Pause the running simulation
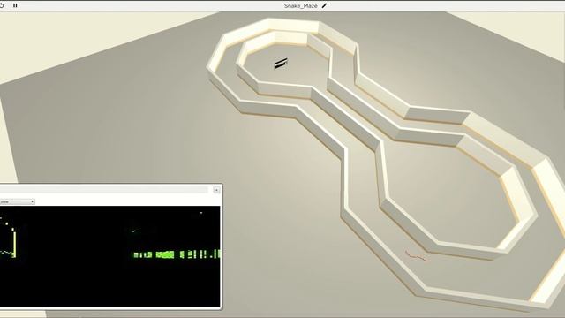The height and width of the screenshot is (318, 565). point(15,5)
